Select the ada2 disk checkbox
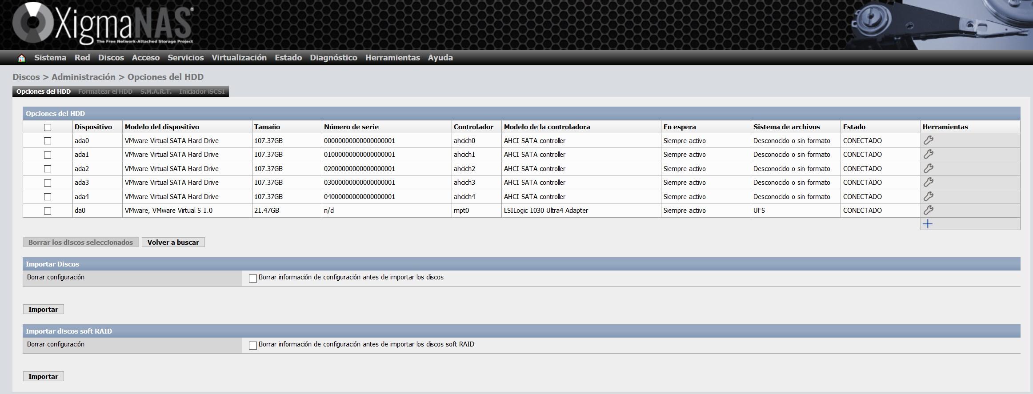Viewport: 1033px width, 394px height. (48, 169)
